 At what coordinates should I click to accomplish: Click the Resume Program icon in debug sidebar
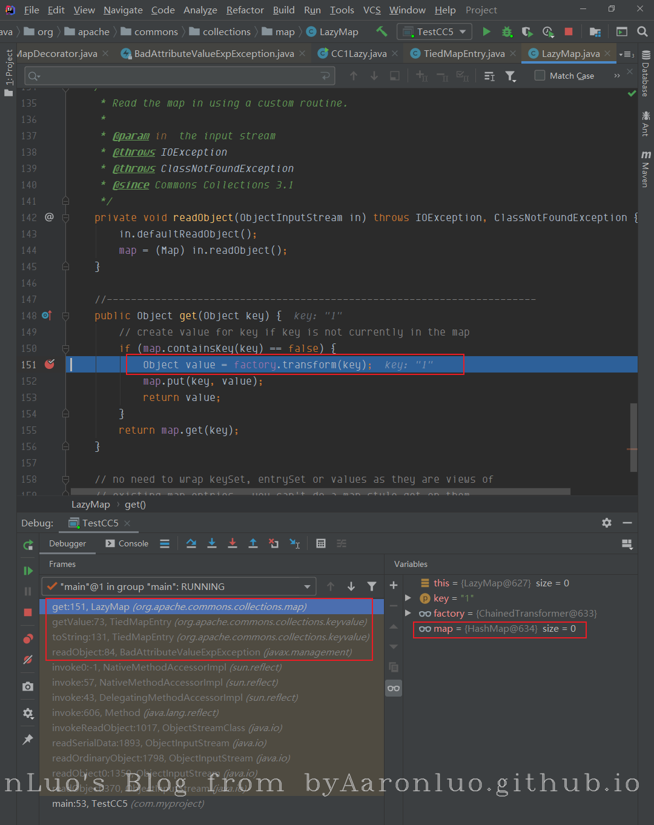(28, 571)
